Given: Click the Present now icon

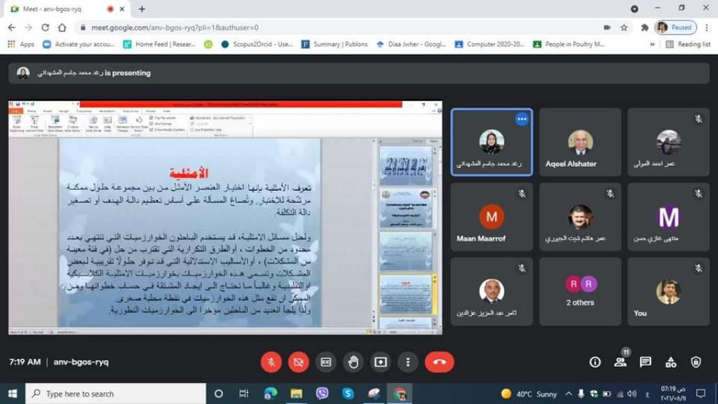Looking at the screenshot, I should [381, 362].
